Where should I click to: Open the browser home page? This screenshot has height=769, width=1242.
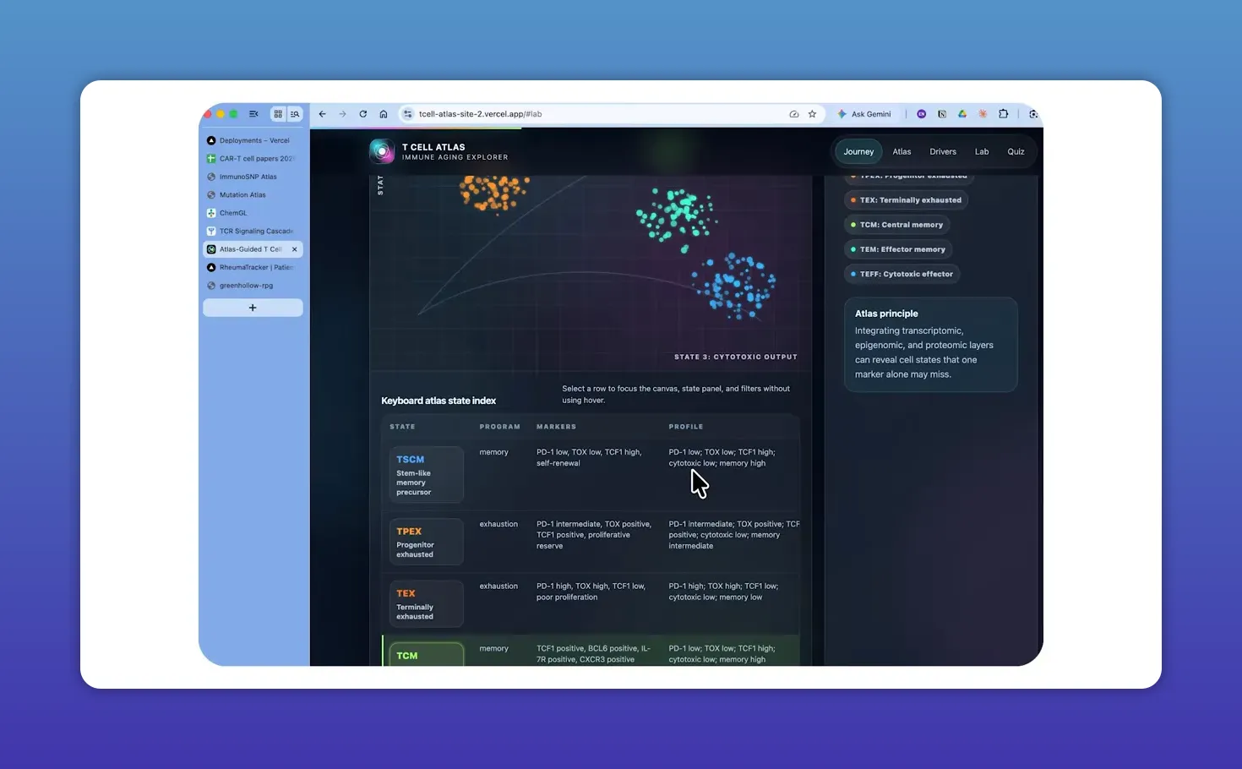point(384,114)
